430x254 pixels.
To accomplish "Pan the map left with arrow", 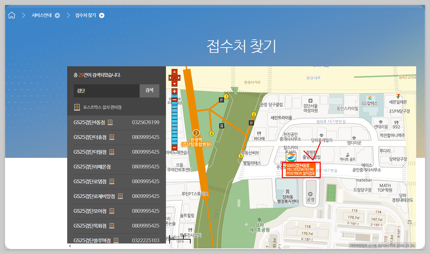I will (171, 78).
